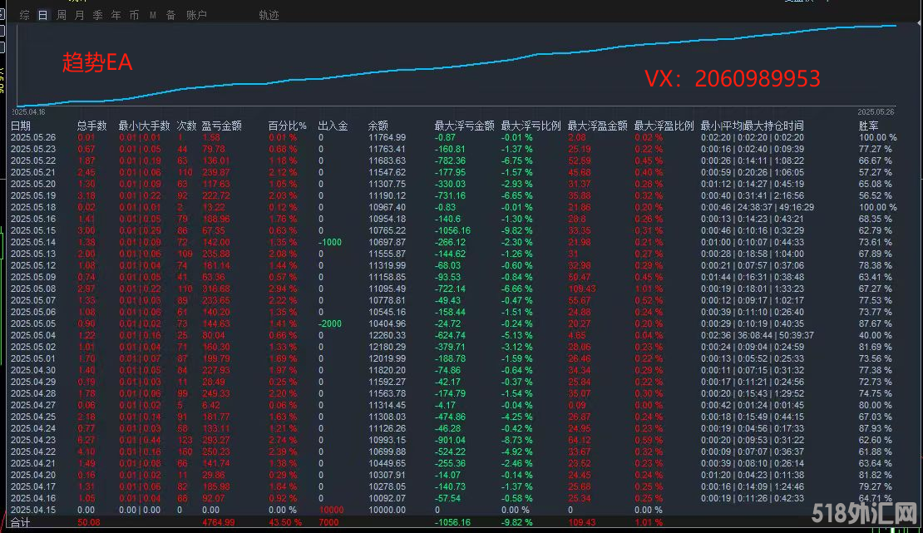Screen dimensions: 923x533
Task: Click the 最大浮盈比例 column header
Action: 664,126
